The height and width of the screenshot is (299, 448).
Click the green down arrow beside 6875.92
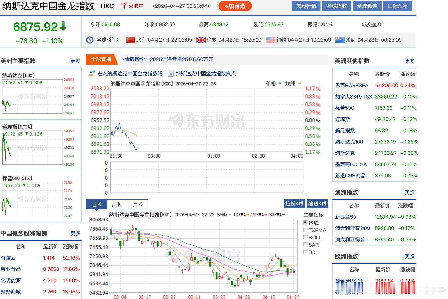(x=63, y=27)
